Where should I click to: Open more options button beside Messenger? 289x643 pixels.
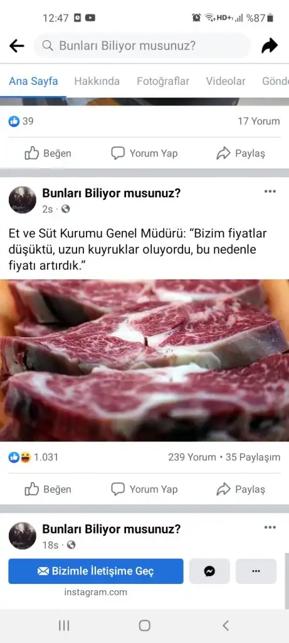(x=256, y=571)
